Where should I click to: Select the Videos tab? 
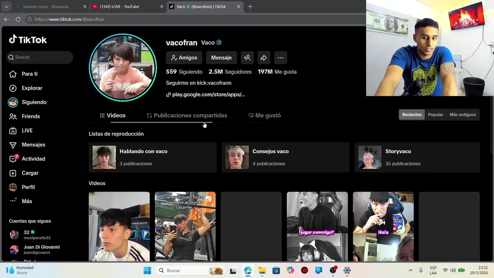(113, 115)
